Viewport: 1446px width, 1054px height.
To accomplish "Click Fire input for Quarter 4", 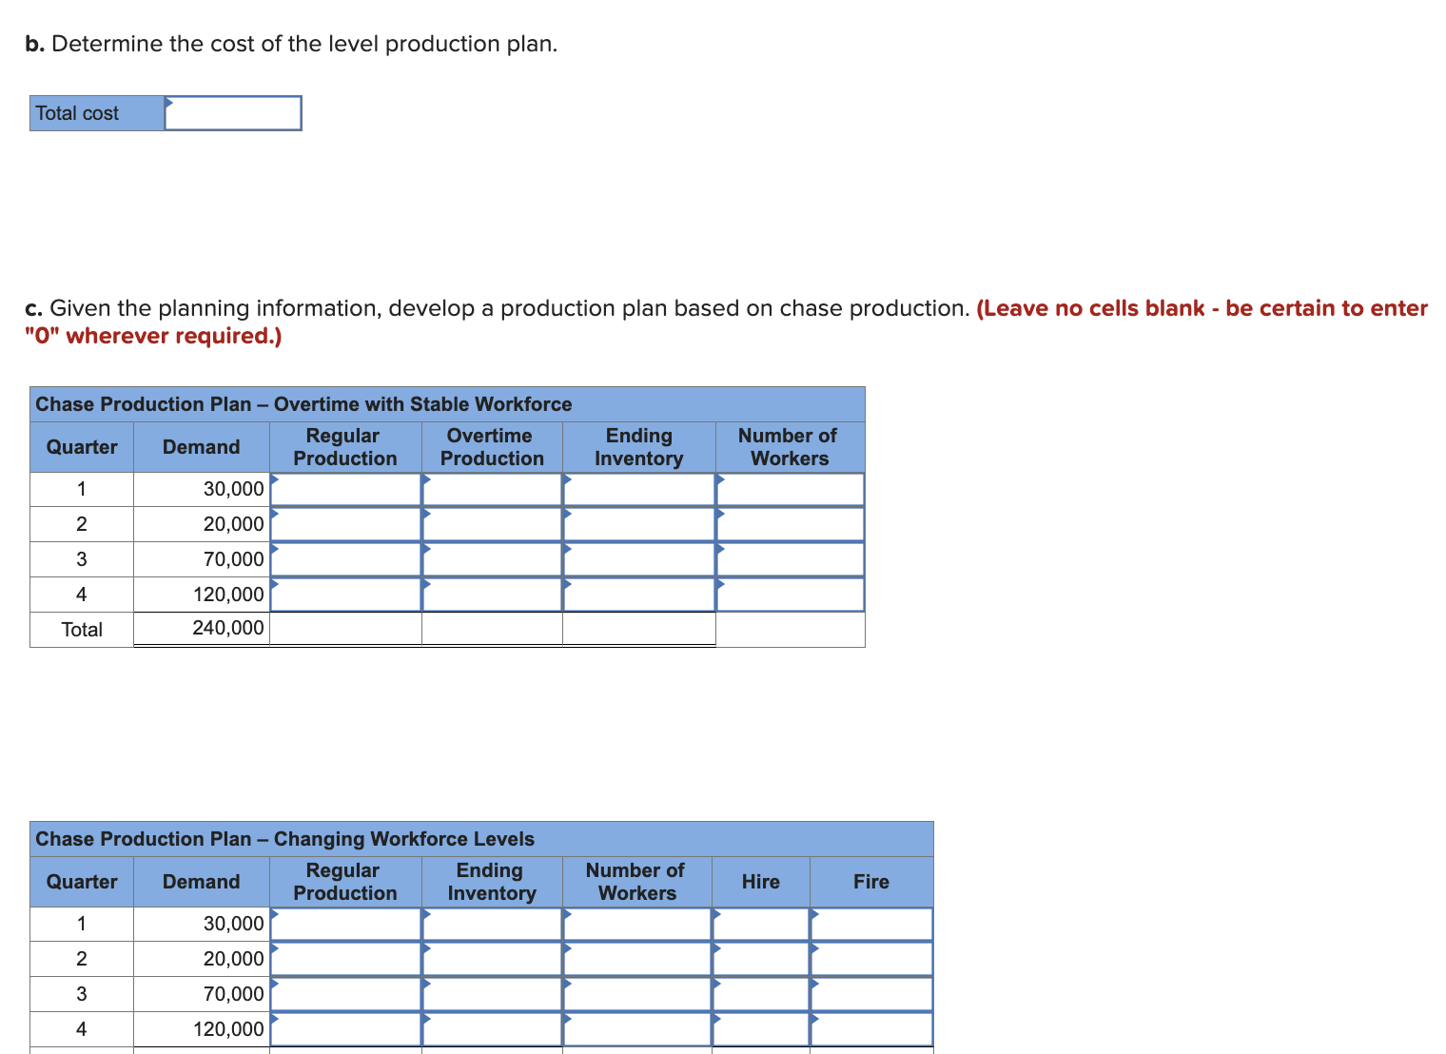I will point(870,1028).
